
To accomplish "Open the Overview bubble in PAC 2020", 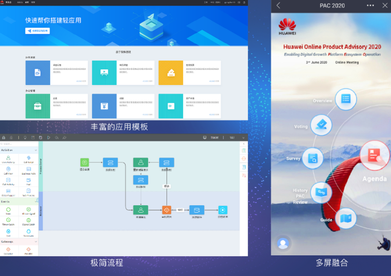I will pos(345,99).
